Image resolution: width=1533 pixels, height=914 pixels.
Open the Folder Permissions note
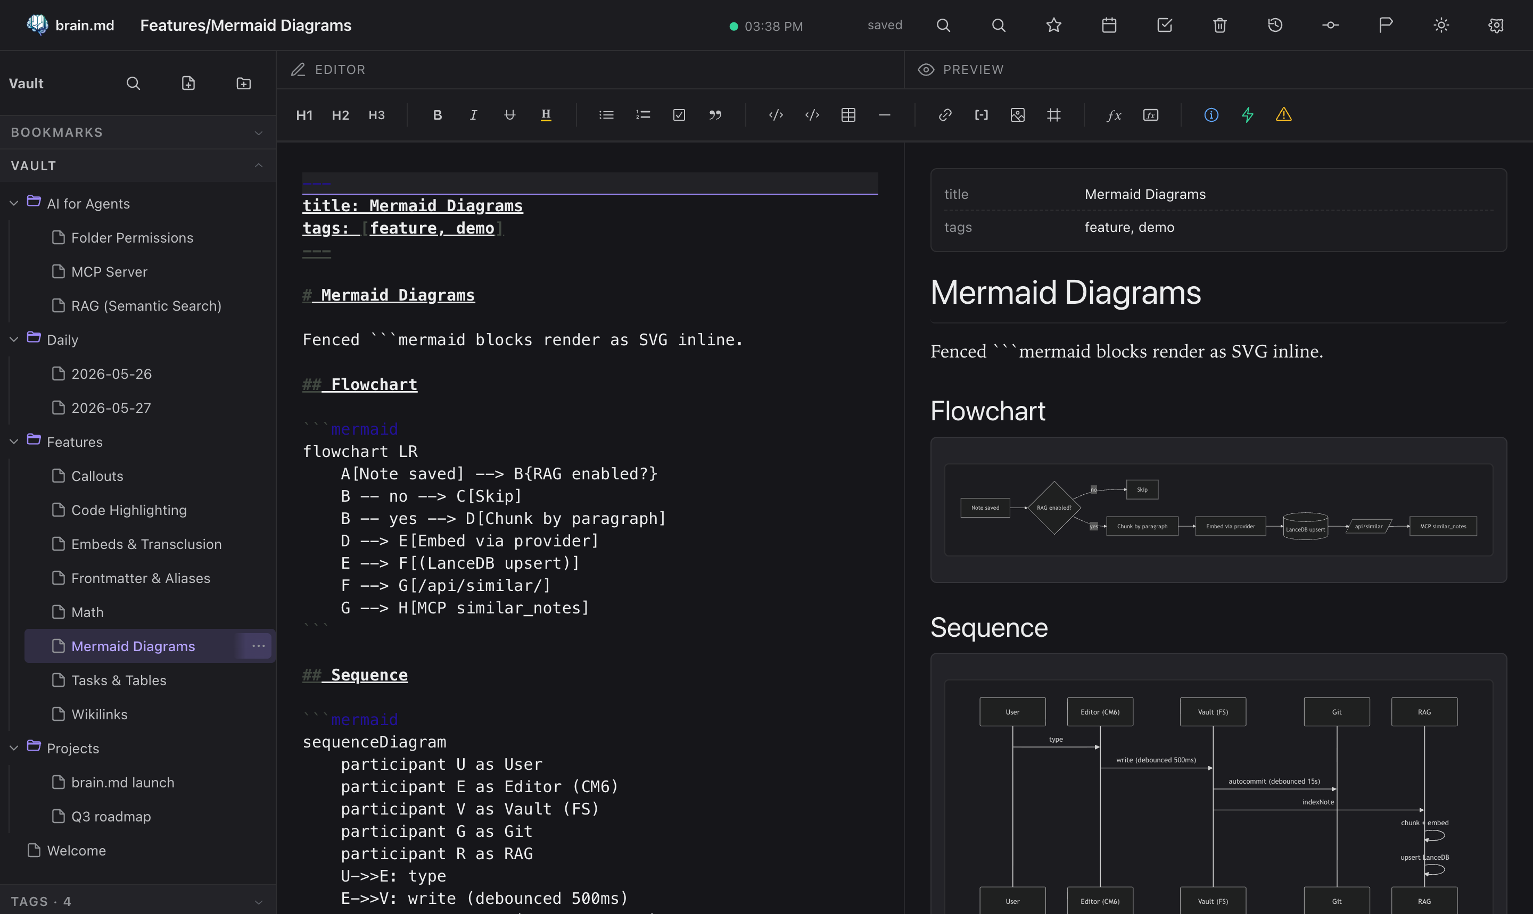[x=132, y=238]
